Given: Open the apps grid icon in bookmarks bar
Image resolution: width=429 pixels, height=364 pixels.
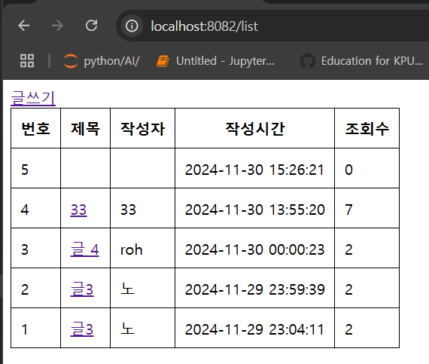Looking at the screenshot, I should pos(27,60).
